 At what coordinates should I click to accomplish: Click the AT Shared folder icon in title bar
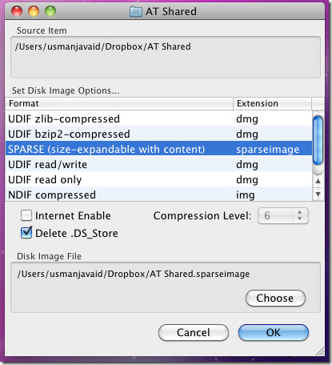point(136,11)
